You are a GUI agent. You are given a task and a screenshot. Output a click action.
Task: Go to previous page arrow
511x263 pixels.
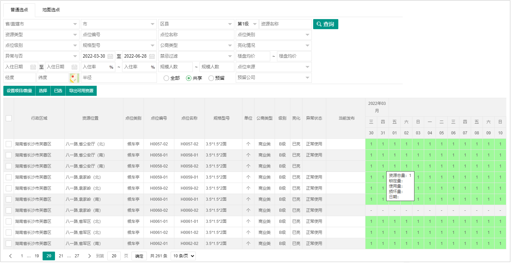click(x=11, y=256)
